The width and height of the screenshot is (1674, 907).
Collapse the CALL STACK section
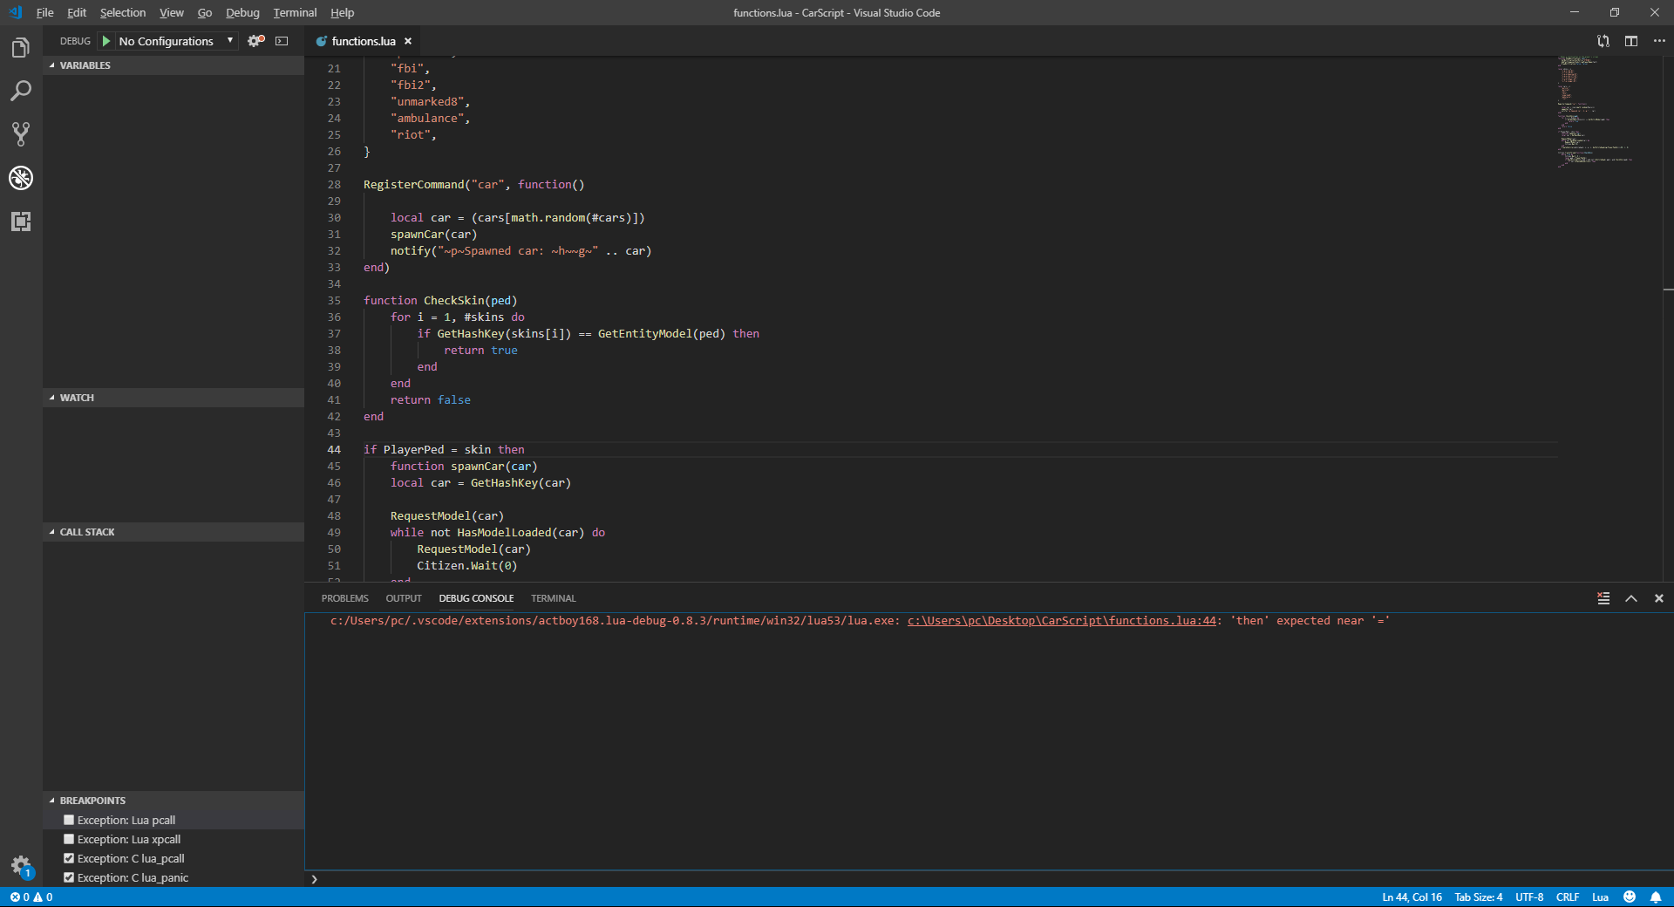click(86, 532)
